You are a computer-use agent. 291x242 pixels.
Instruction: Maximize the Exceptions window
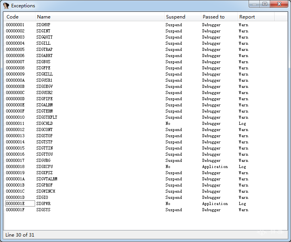[x=265, y=4]
